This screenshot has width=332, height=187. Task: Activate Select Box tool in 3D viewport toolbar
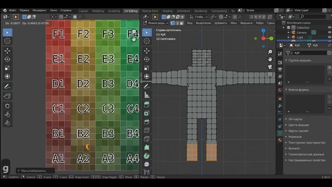click(x=147, y=32)
